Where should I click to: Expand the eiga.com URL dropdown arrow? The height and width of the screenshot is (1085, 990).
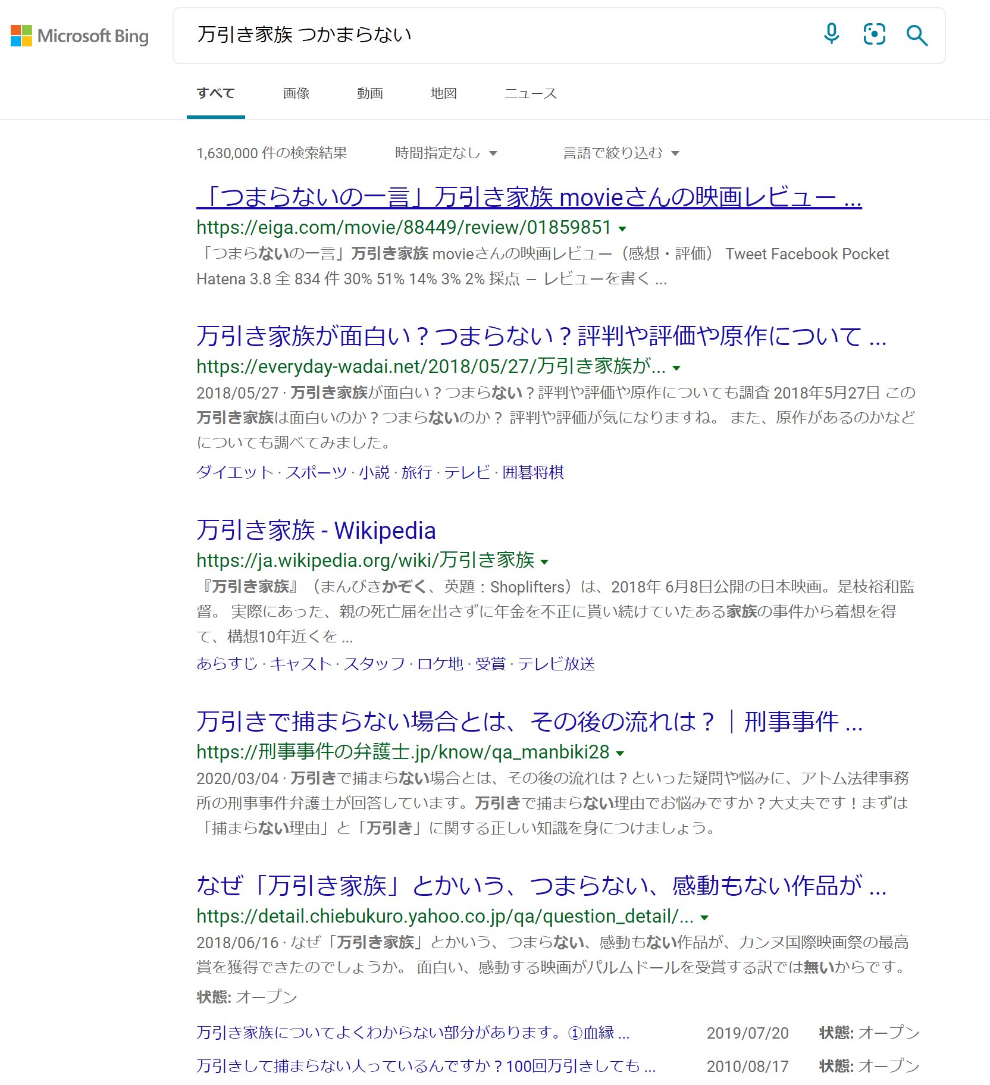click(622, 228)
